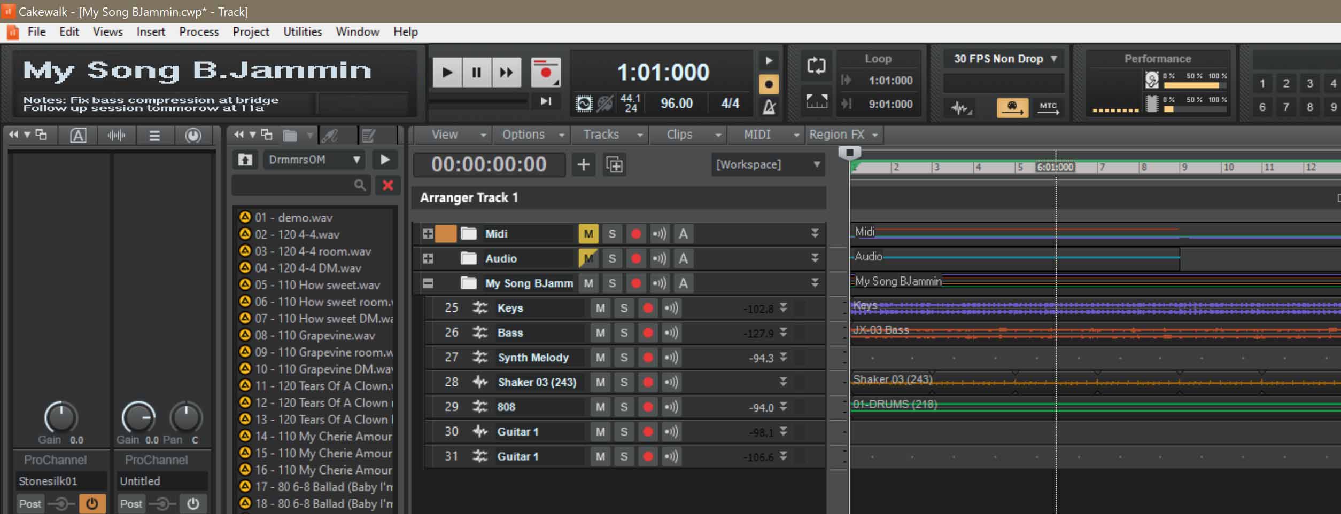Viewport: 1341px width, 514px height.
Task: Open the browser notes pencil tab
Action: 368,136
